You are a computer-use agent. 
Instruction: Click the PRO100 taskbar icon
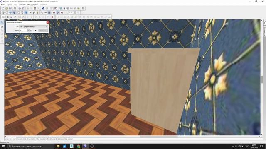85,146
